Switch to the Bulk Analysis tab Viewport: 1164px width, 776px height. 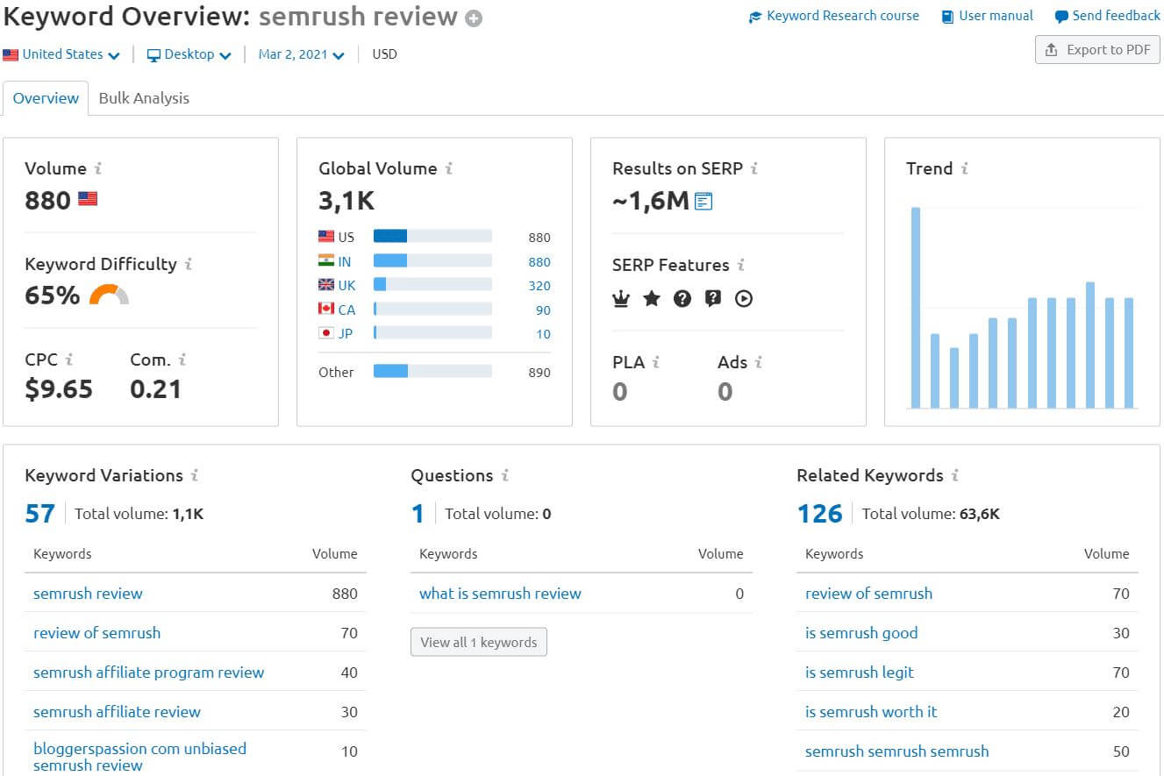pyautogui.click(x=144, y=98)
